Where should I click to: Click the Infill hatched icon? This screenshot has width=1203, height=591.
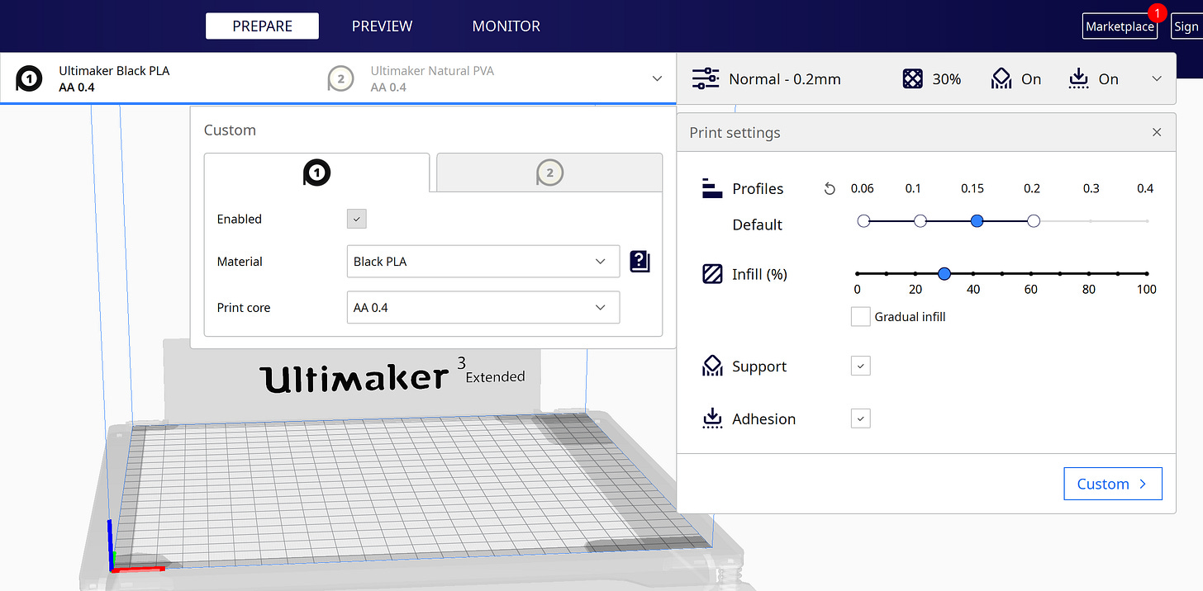click(712, 274)
